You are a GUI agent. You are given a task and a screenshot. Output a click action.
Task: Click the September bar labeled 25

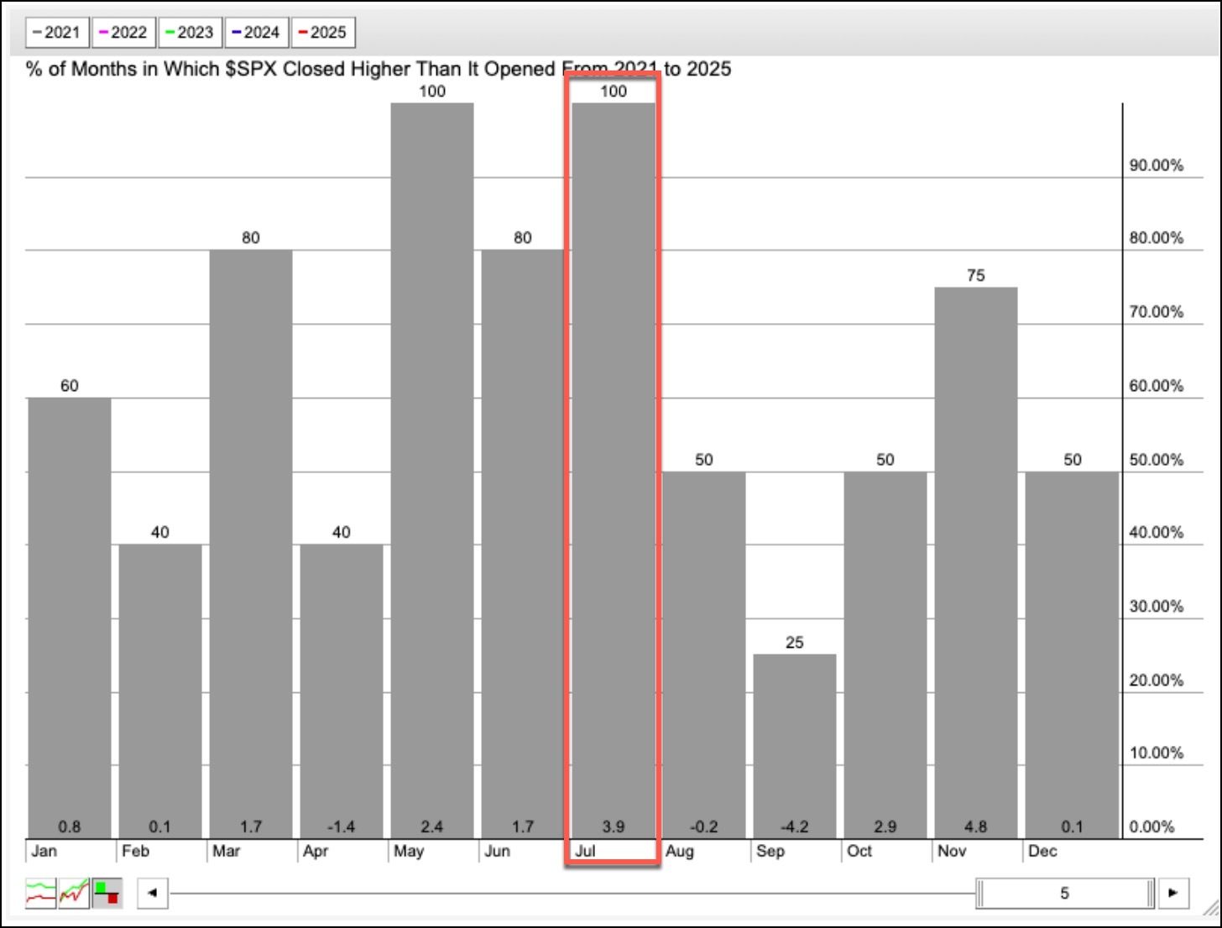tap(794, 745)
